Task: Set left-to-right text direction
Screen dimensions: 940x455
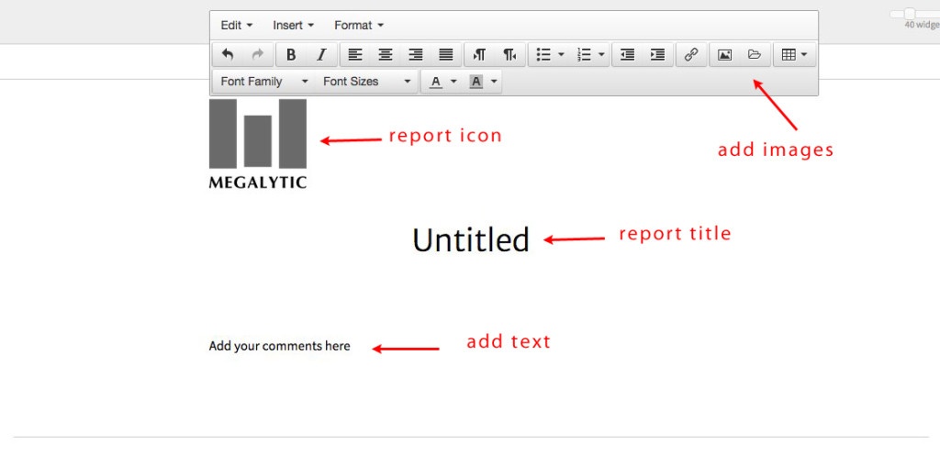Action: [479, 55]
